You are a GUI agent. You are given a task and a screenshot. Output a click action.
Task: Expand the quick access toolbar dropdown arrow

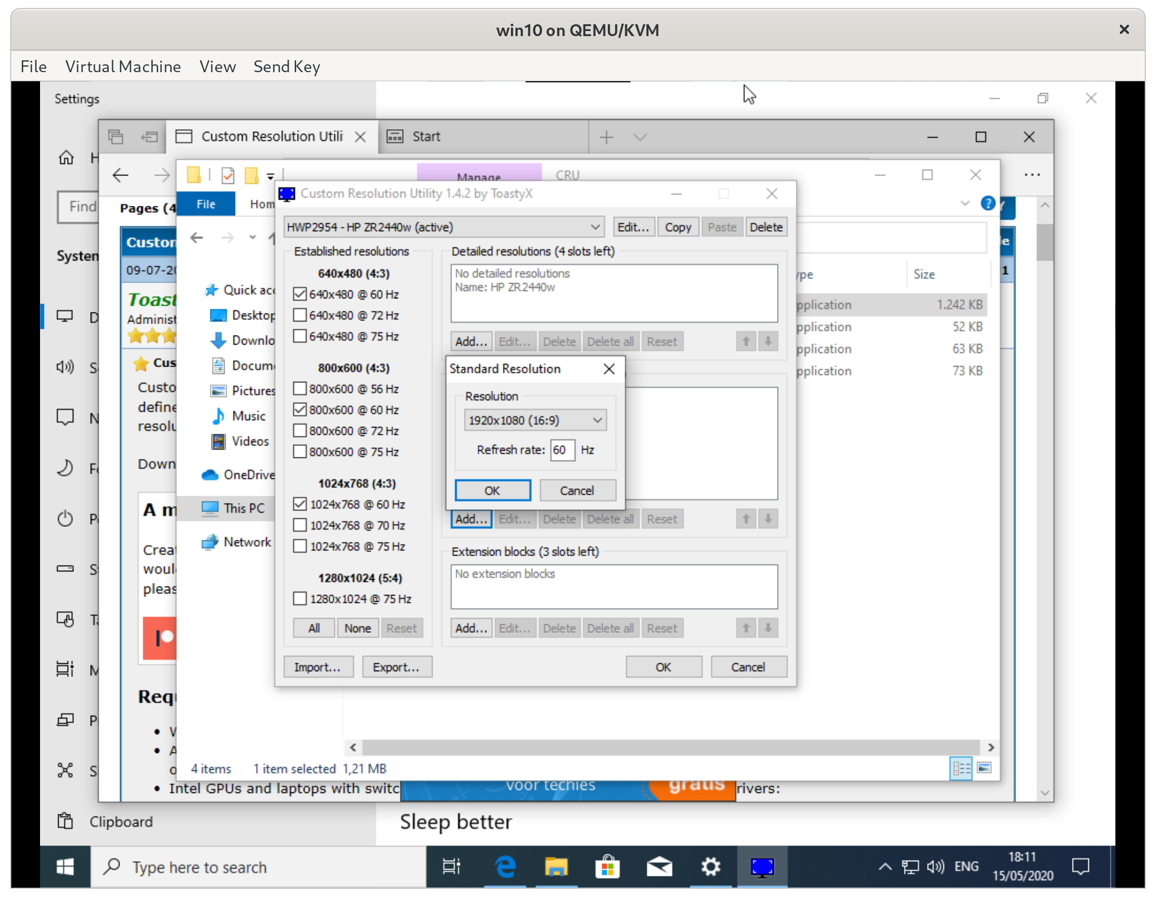click(x=271, y=175)
